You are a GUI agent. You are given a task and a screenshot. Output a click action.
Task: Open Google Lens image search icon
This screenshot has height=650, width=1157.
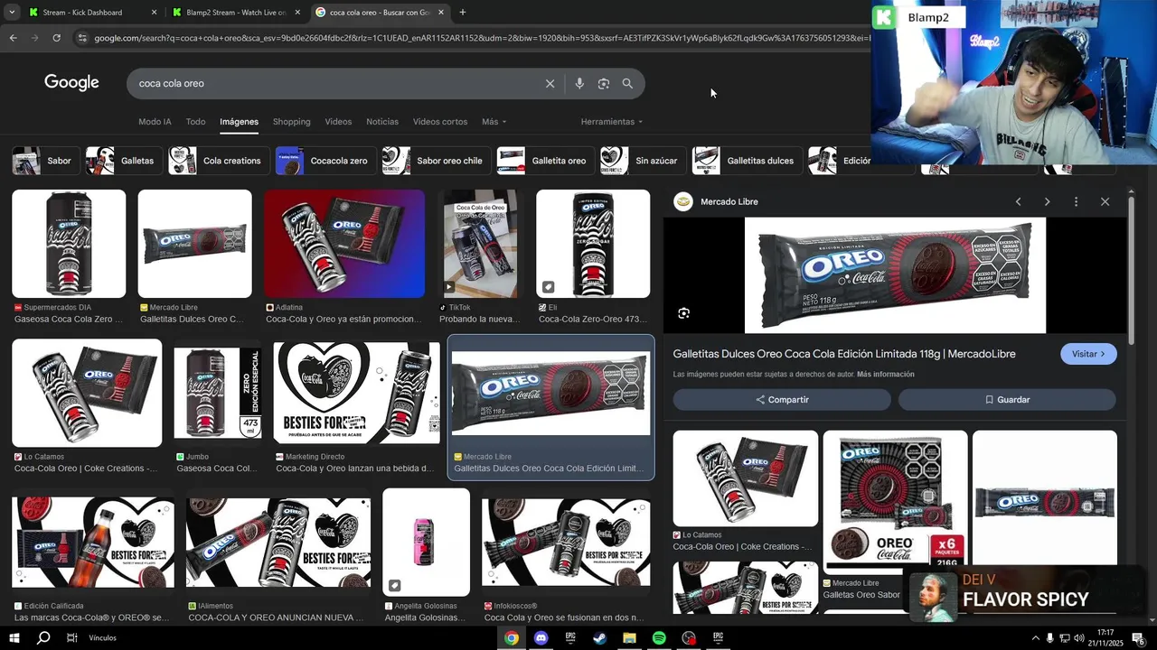coord(603,83)
